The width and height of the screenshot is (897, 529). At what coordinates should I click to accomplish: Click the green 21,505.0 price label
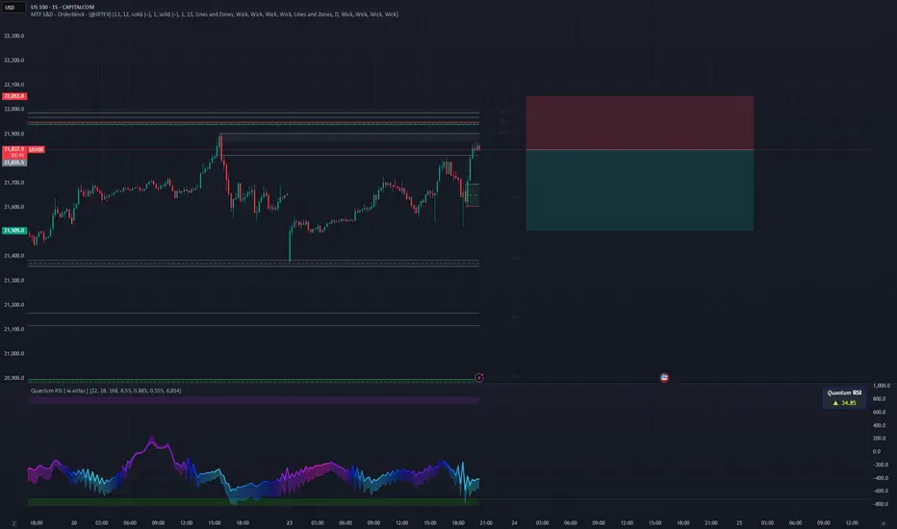(x=14, y=231)
